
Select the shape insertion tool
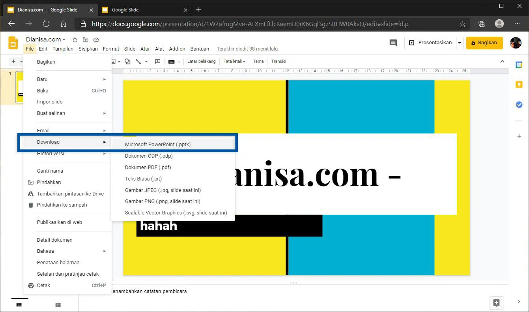tap(127, 61)
